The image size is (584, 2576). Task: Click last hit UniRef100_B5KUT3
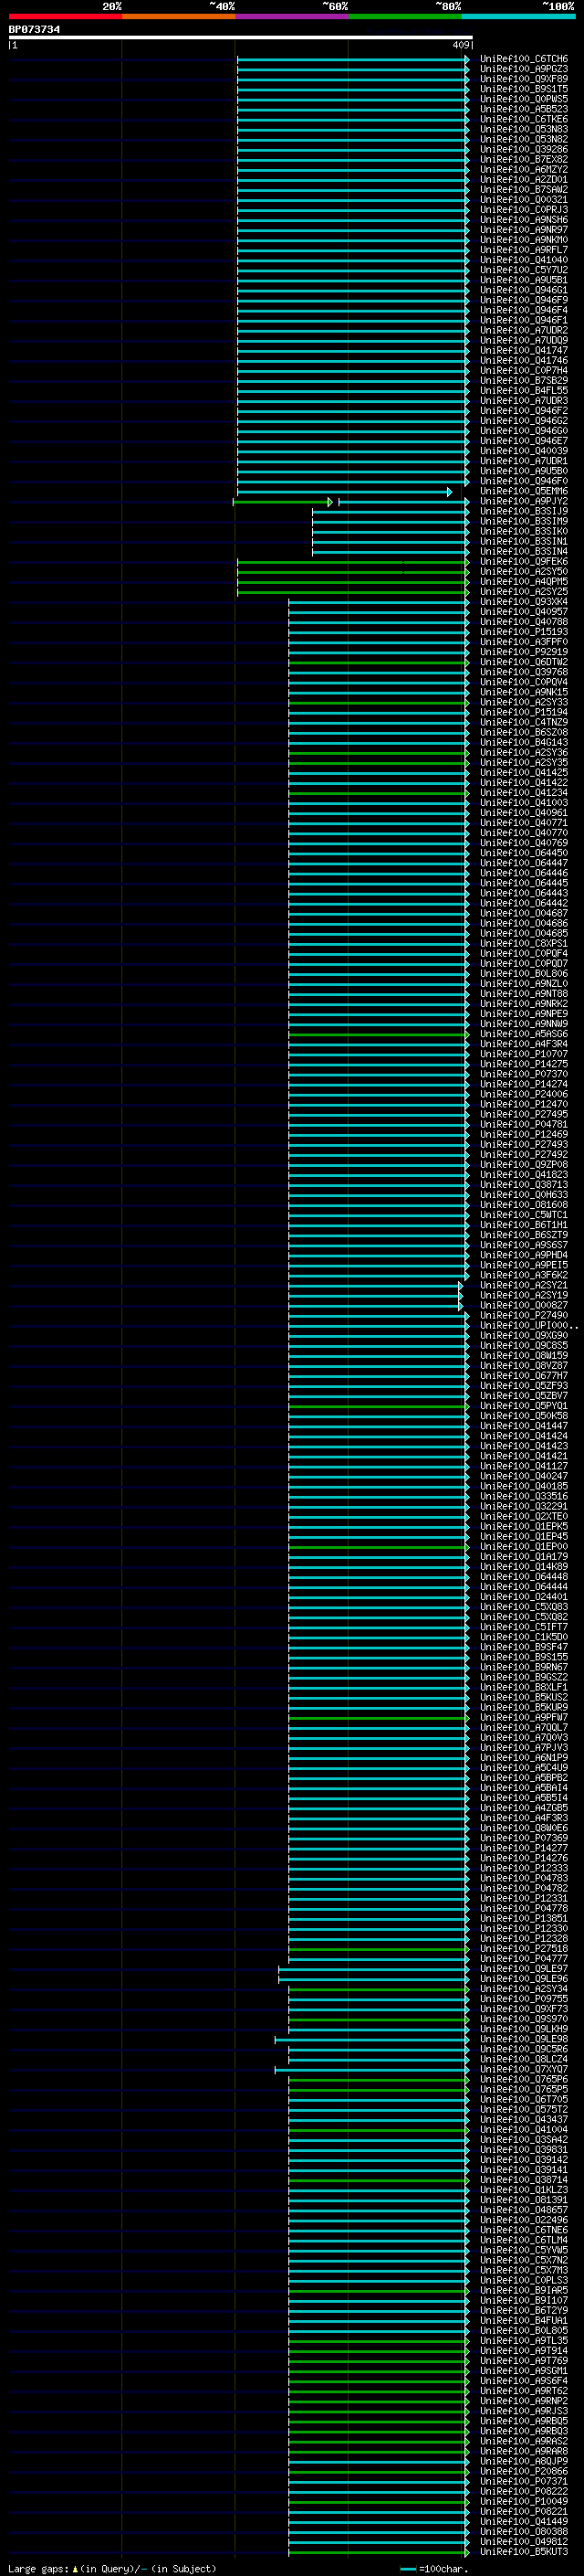coord(524,2551)
